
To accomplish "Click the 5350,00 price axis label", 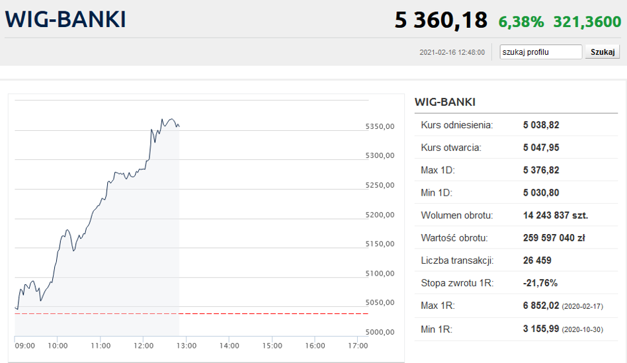I will coord(380,127).
